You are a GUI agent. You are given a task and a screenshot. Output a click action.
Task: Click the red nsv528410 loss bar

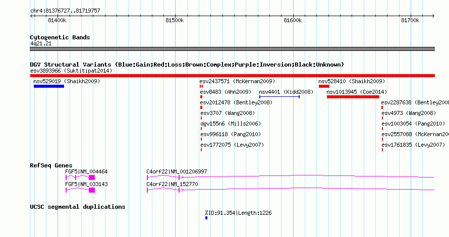pos(324,86)
